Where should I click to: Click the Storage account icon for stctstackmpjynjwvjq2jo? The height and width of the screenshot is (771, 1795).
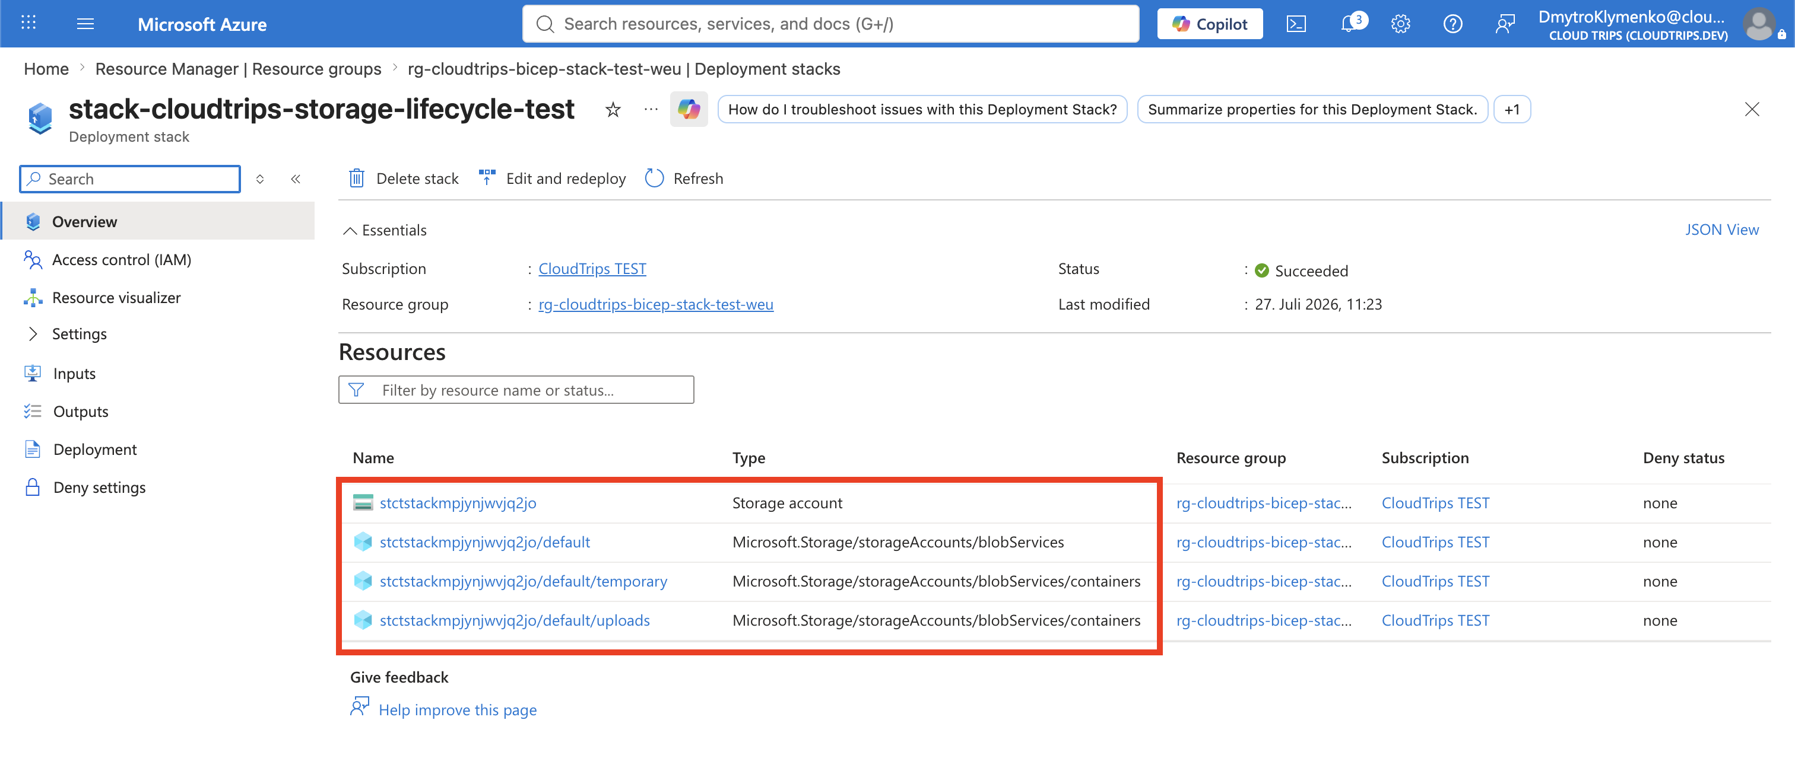pyautogui.click(x=363, y=502)
